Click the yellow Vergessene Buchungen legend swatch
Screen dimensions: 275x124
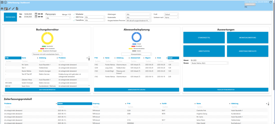[x=40, y=51]
